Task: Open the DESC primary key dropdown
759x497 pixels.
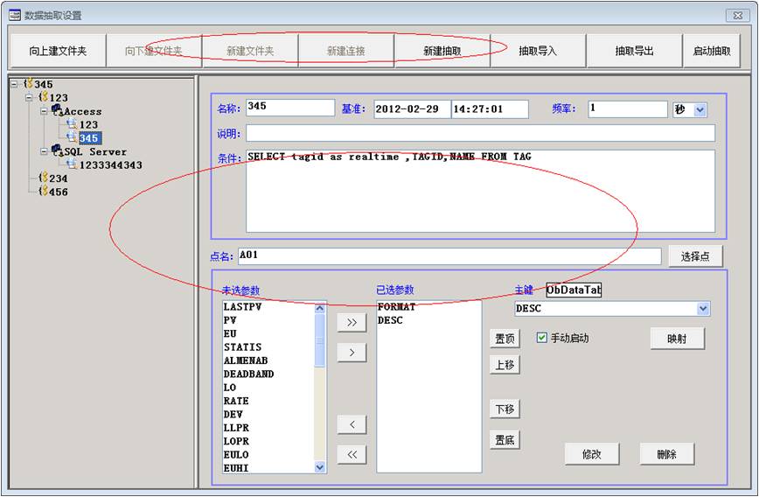Action: click(x=703, y=309)
